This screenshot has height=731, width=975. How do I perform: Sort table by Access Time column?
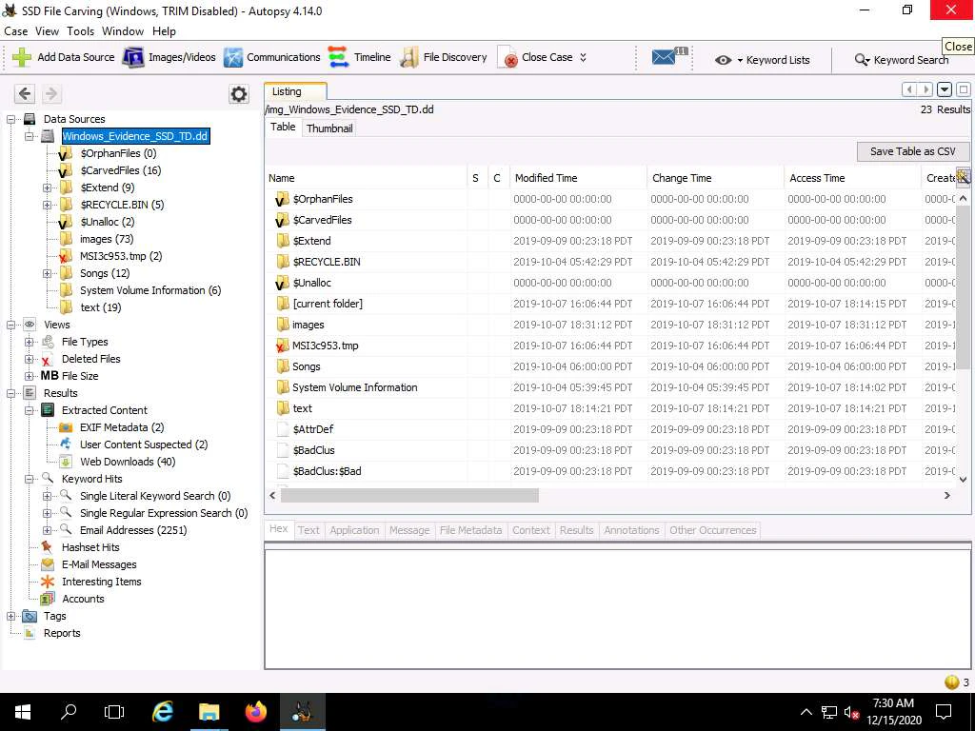852,178
